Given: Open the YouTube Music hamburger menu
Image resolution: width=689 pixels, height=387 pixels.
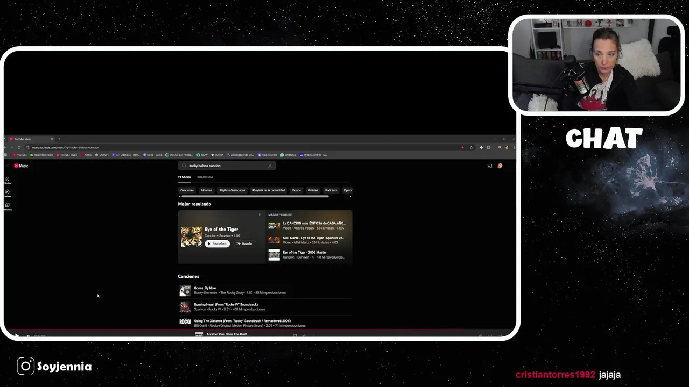Looking at the screenshot, I should (x=7, y=166).
